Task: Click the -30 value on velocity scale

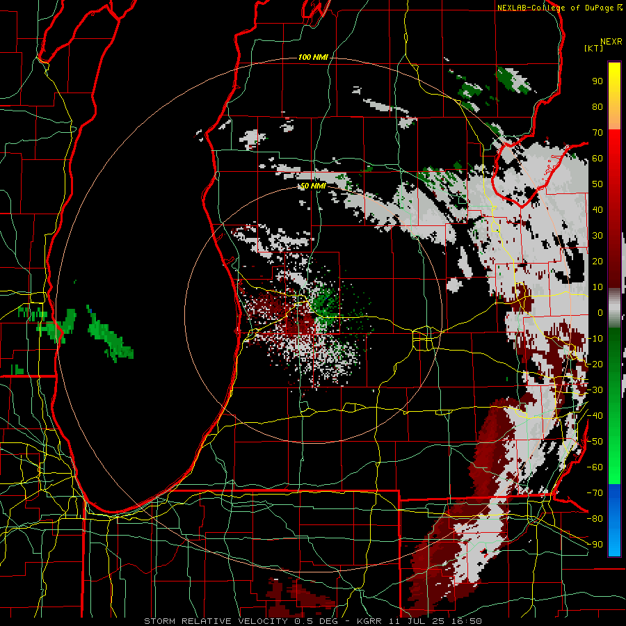Action: click(595, 390)
